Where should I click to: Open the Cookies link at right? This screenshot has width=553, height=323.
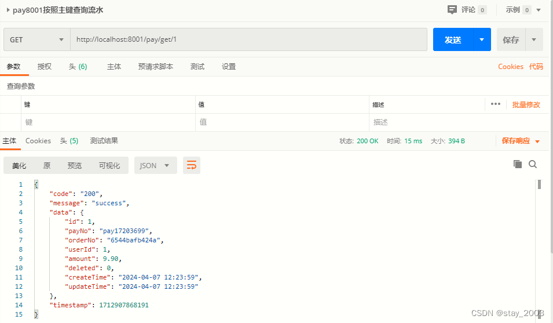pos(510,66)
